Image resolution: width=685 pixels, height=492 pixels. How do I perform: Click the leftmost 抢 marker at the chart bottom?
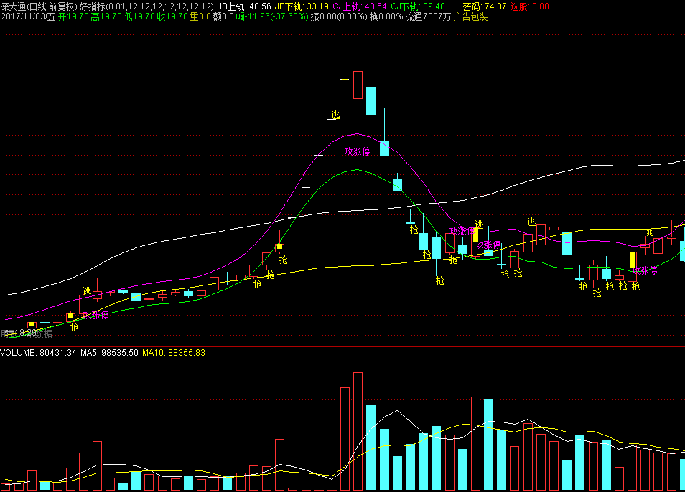click(x=75, y=327)
